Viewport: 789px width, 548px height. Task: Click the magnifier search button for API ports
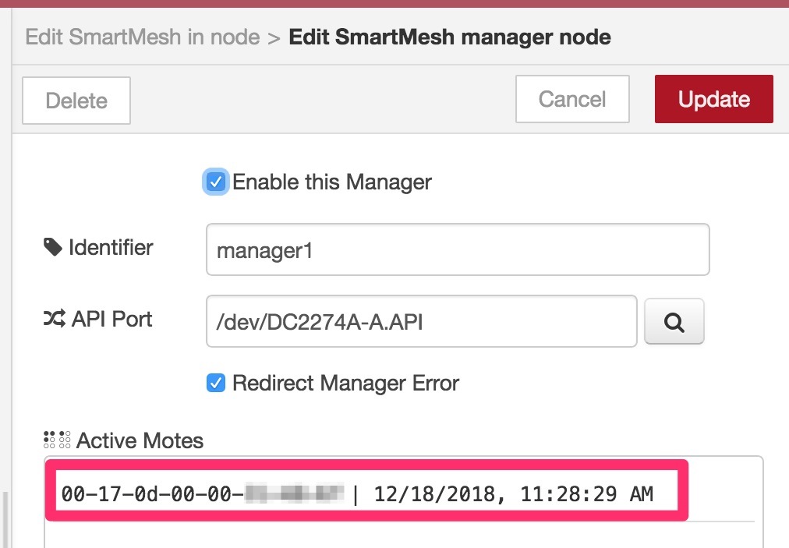pos(674,322)
